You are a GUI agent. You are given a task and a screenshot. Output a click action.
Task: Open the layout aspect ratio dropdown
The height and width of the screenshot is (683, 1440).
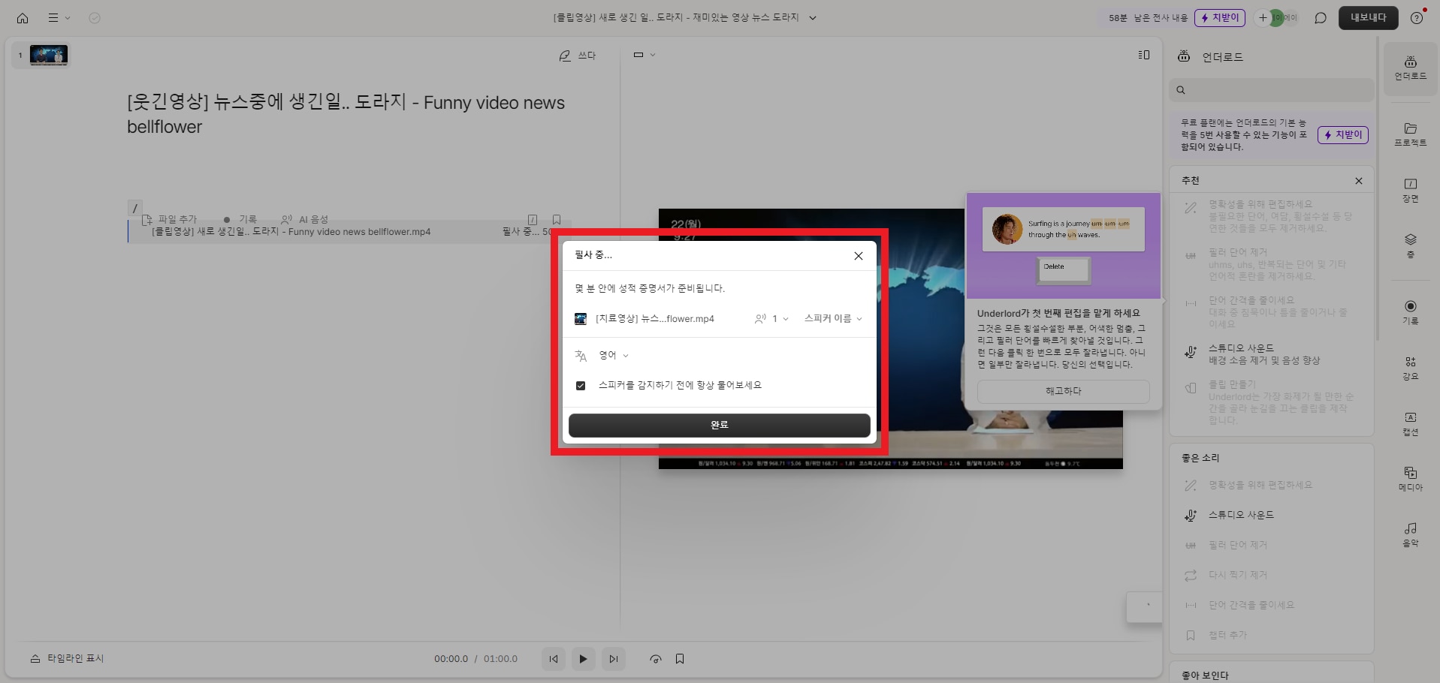pyautogui.click(x=644, y=55)
